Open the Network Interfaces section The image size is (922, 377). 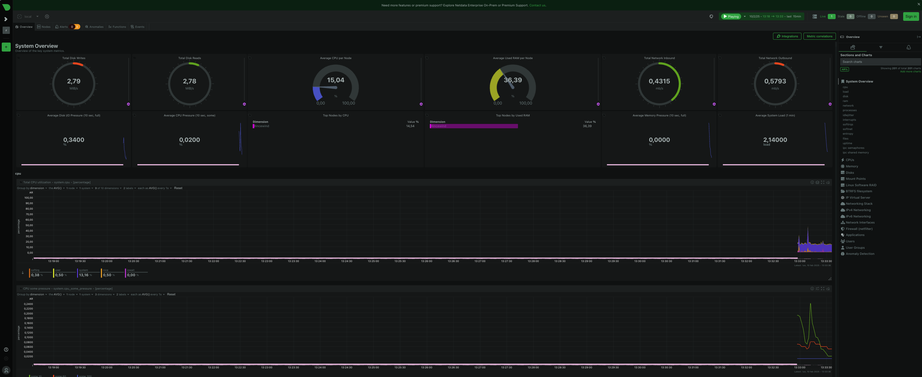(860, 222)
